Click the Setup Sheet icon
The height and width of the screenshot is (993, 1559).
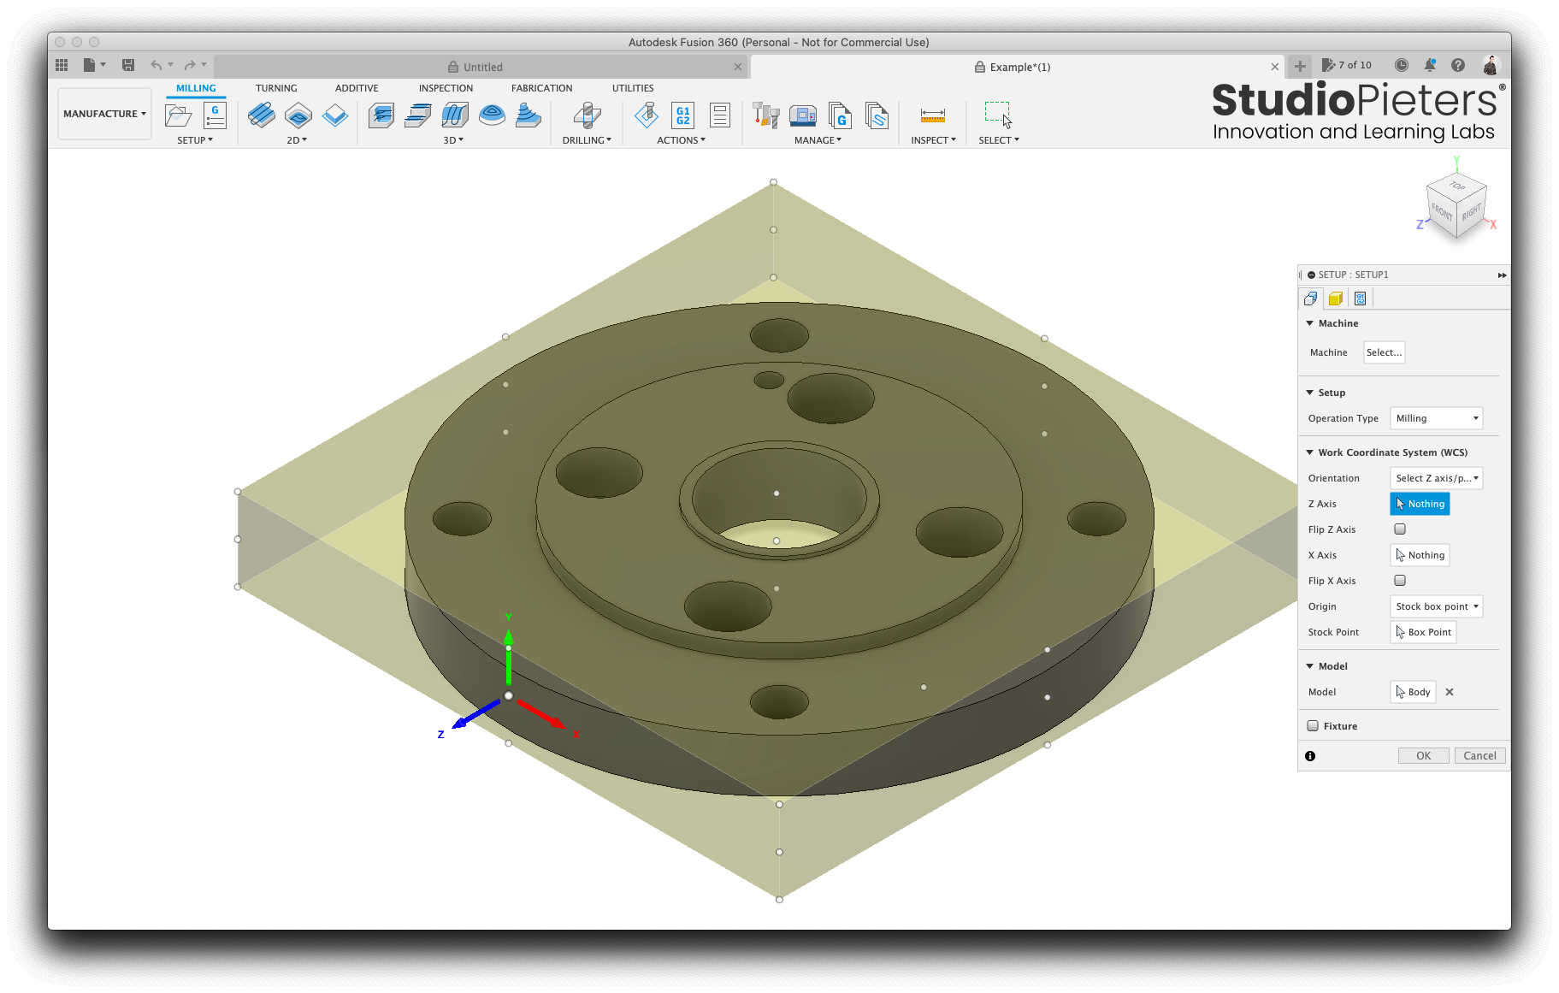pos(720,115)
